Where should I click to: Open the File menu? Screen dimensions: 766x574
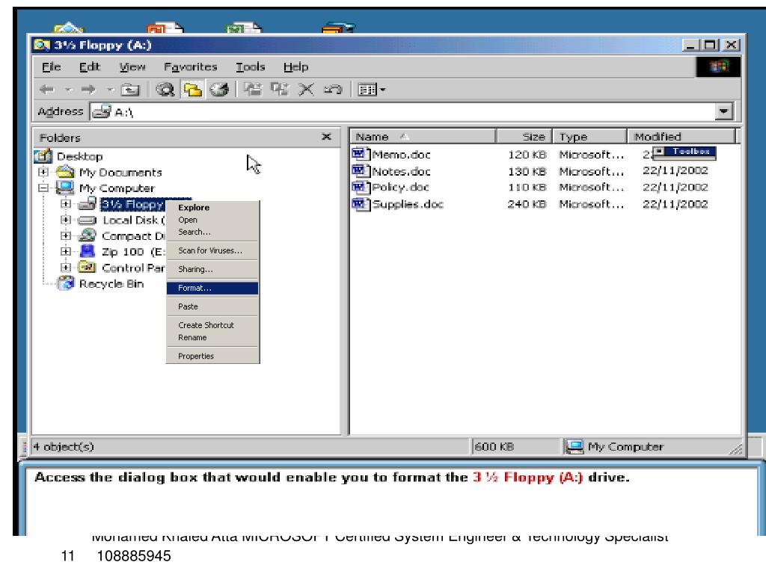tap(52, 67)
